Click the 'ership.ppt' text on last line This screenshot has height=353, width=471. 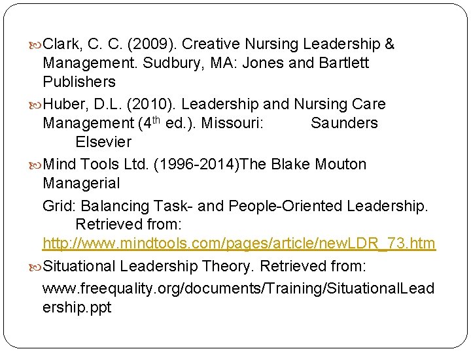pyautogui.click(x=77, y=308)
